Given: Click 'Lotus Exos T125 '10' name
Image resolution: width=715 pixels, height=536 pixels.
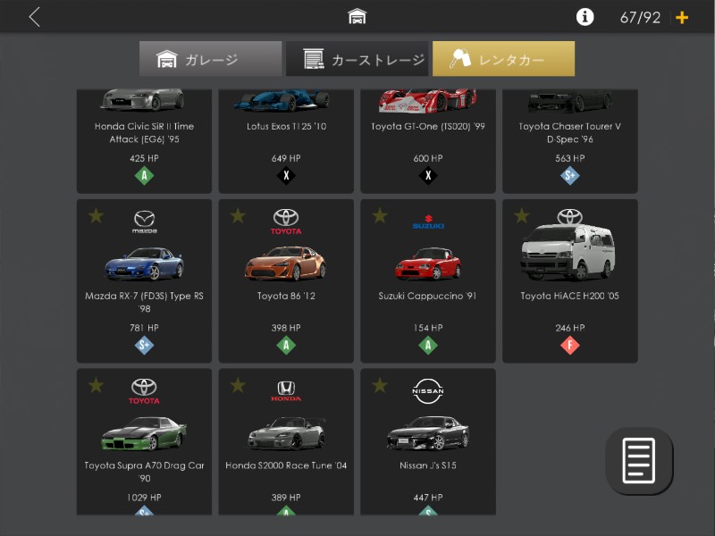Looking at the screenshot, I should pyautogui.click(x=286, y=126).
